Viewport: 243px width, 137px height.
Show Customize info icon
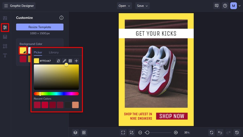click(x=61, y=18)
